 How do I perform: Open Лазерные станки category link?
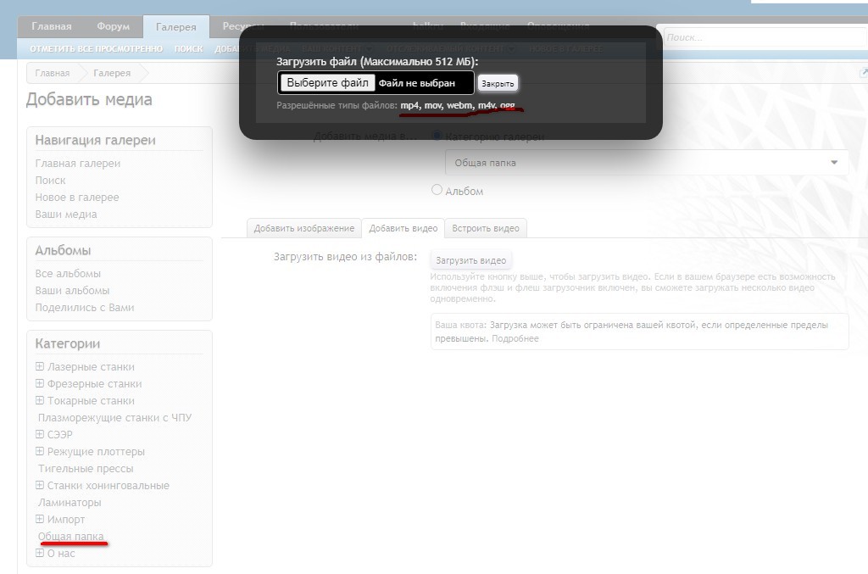point(91,367)
